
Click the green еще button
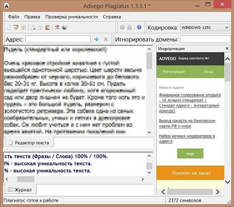[x=190, y=154]
